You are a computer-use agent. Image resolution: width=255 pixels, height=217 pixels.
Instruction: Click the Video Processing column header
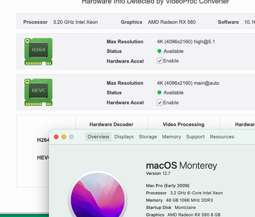pos(184,124)
